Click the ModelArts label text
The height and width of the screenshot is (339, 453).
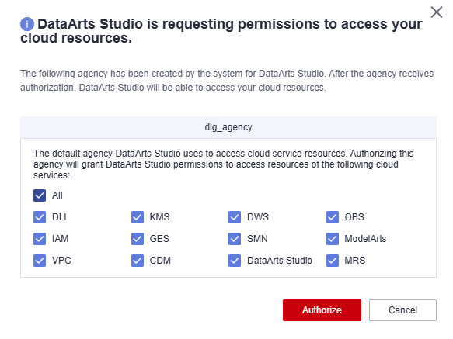(x=365, y=239)
